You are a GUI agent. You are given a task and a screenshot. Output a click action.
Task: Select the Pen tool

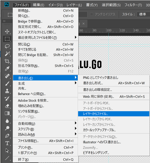pos(7,136)
